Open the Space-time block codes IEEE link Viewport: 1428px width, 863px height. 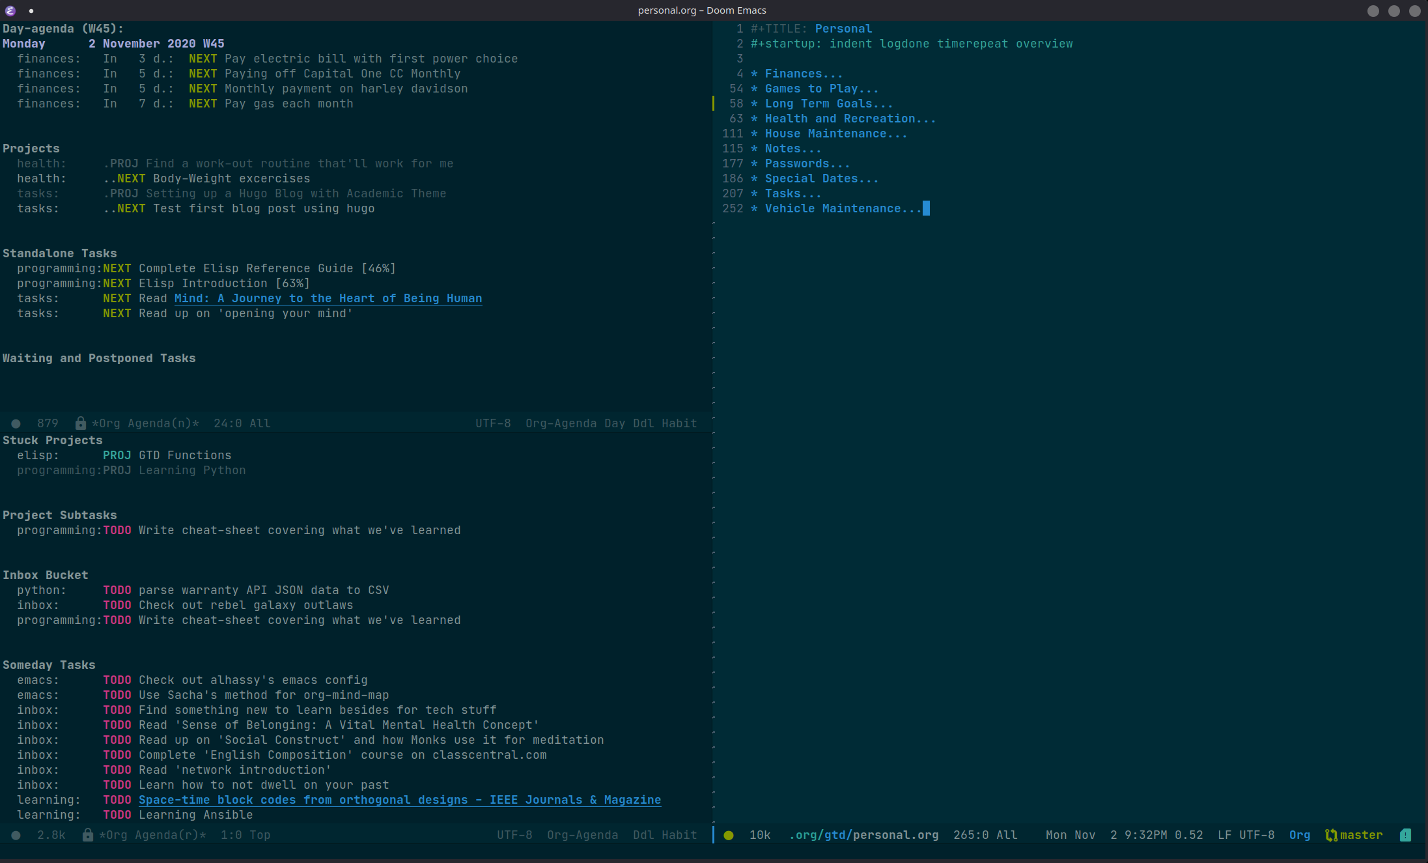tap(399, 800)
